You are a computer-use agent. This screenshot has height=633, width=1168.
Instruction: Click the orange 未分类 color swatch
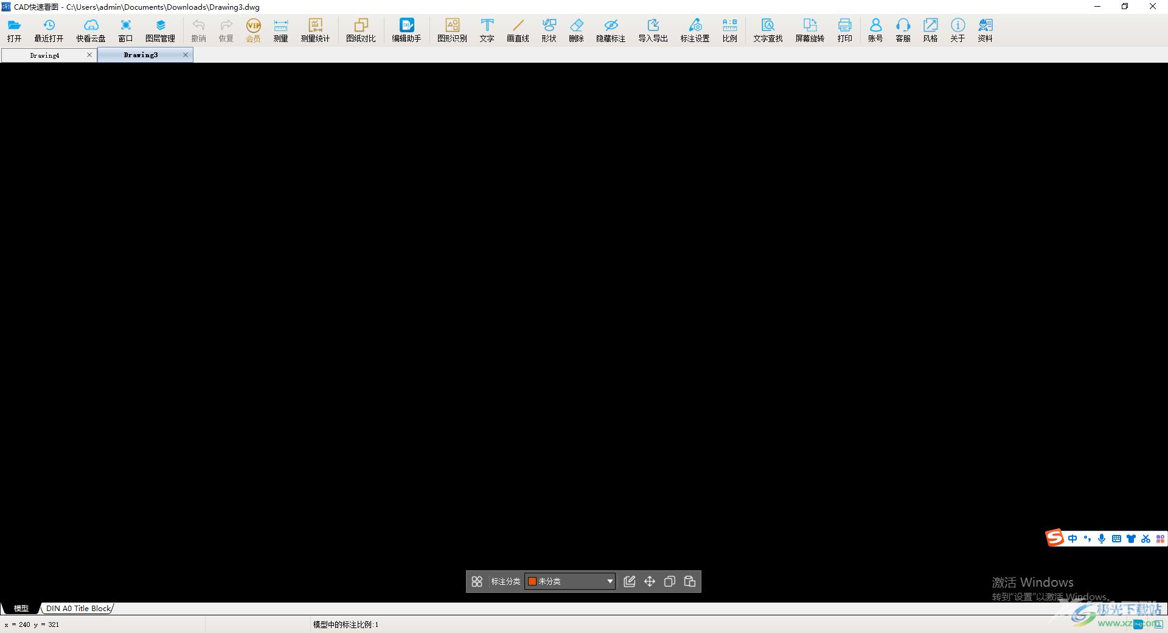pos(532,581)
